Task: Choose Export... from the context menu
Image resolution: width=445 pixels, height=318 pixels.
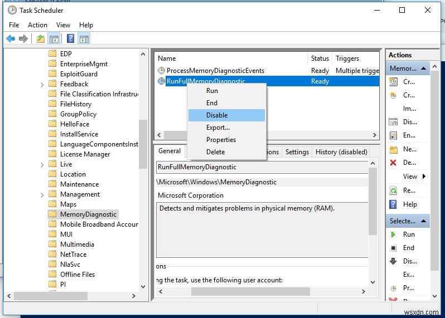Action: (227, 128)
